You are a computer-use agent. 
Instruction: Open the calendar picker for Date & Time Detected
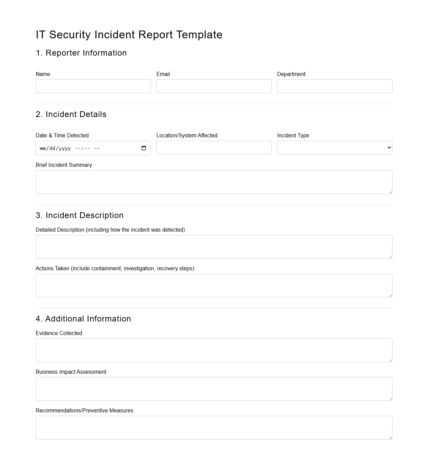[x=143, y=148]
